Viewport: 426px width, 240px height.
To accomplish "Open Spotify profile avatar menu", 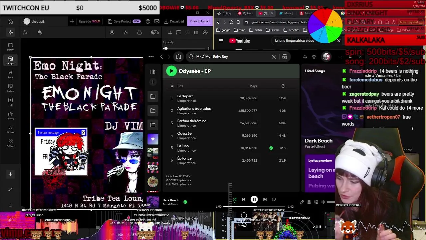I will click(326, 57).
